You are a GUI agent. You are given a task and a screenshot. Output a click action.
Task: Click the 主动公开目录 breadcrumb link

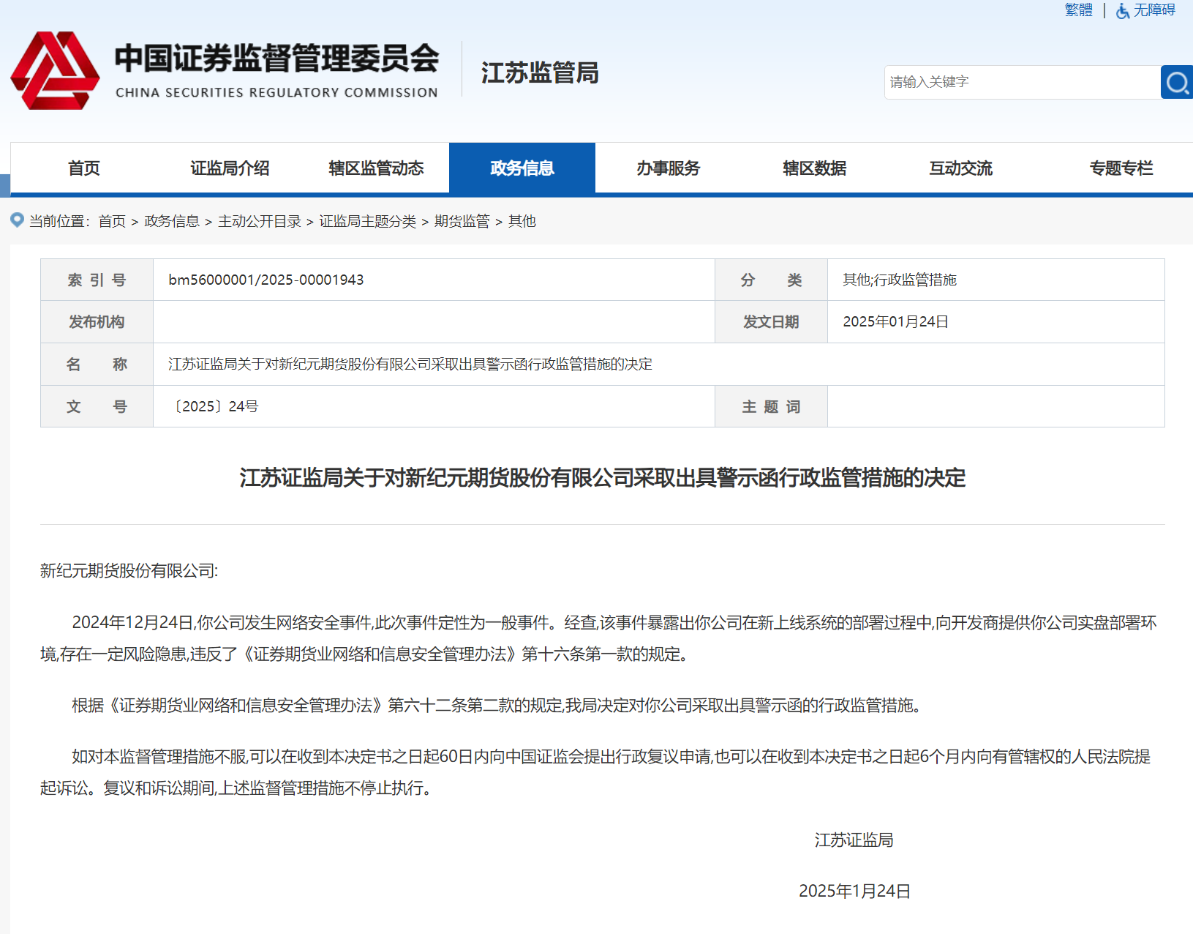tap(260, 221)
